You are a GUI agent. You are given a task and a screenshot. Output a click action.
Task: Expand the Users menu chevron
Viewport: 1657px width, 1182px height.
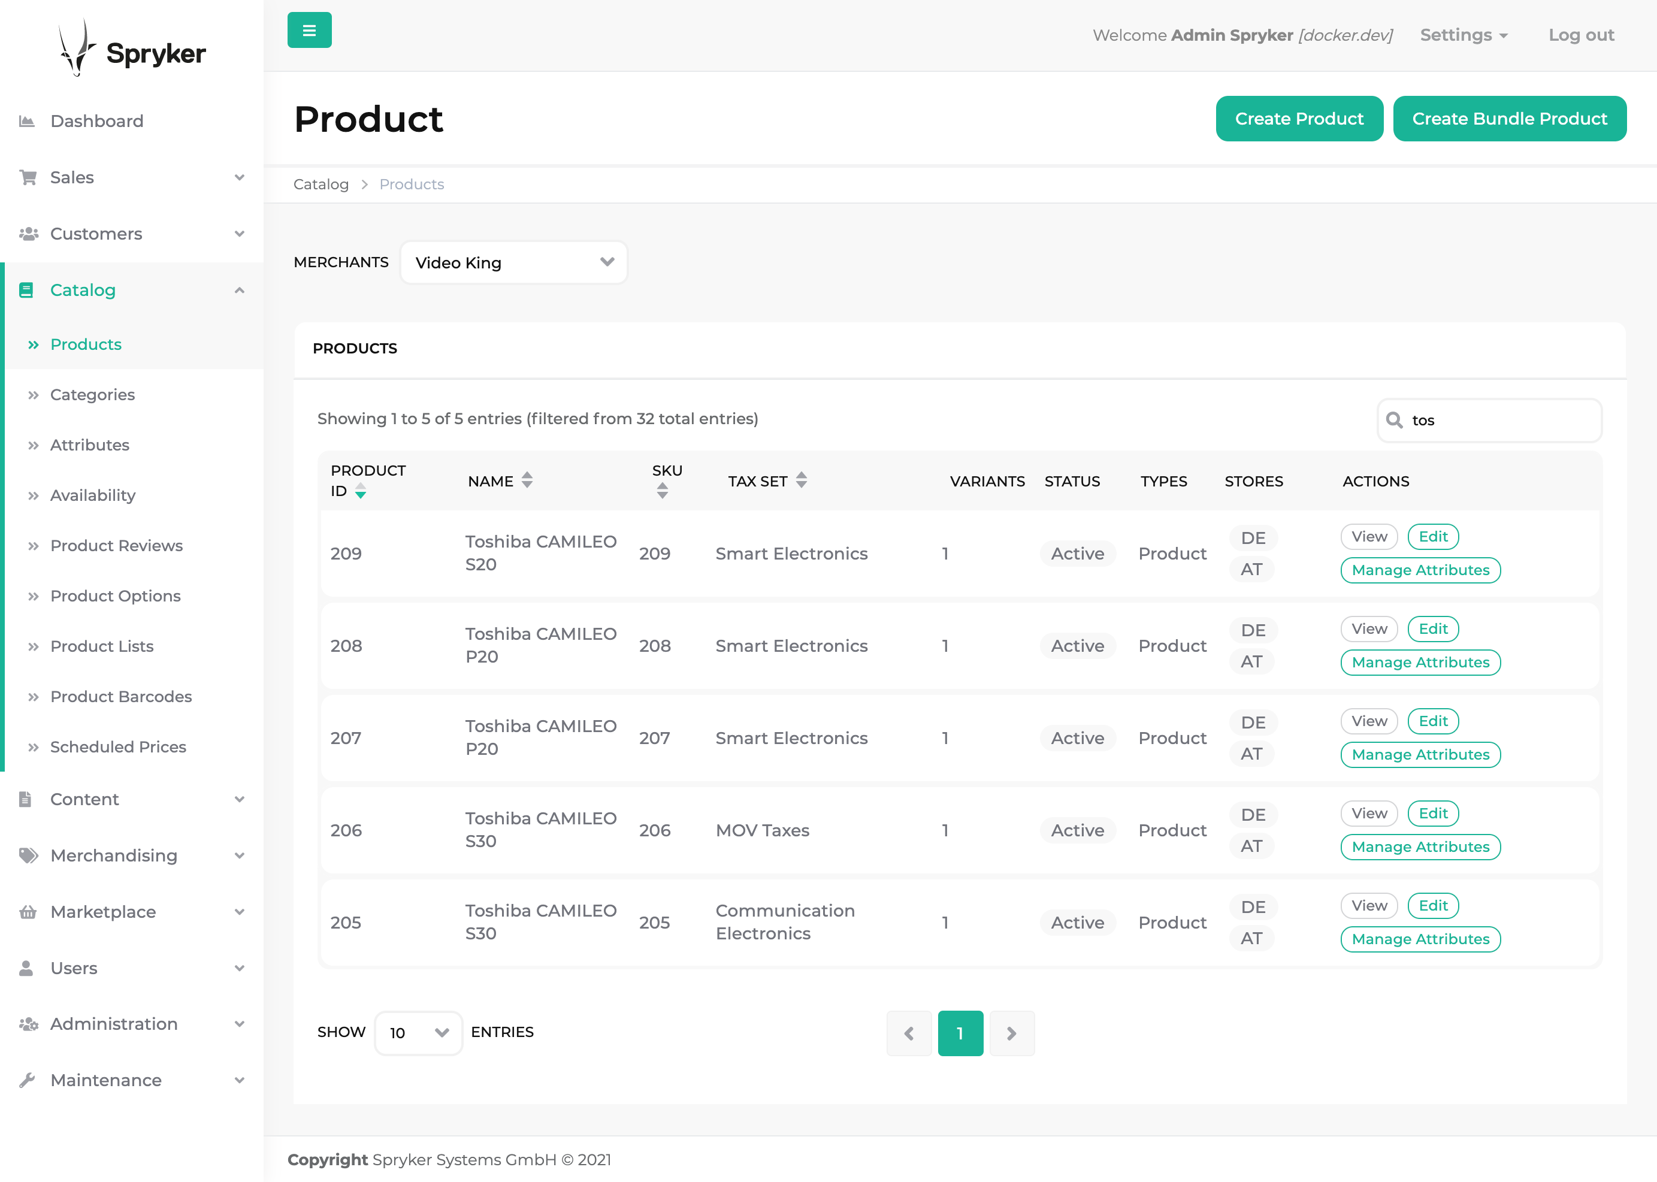pyautogui.click(x=240, y=968)
